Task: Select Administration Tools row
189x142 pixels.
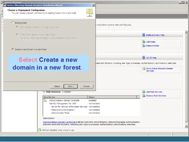Action: (60, 113)
